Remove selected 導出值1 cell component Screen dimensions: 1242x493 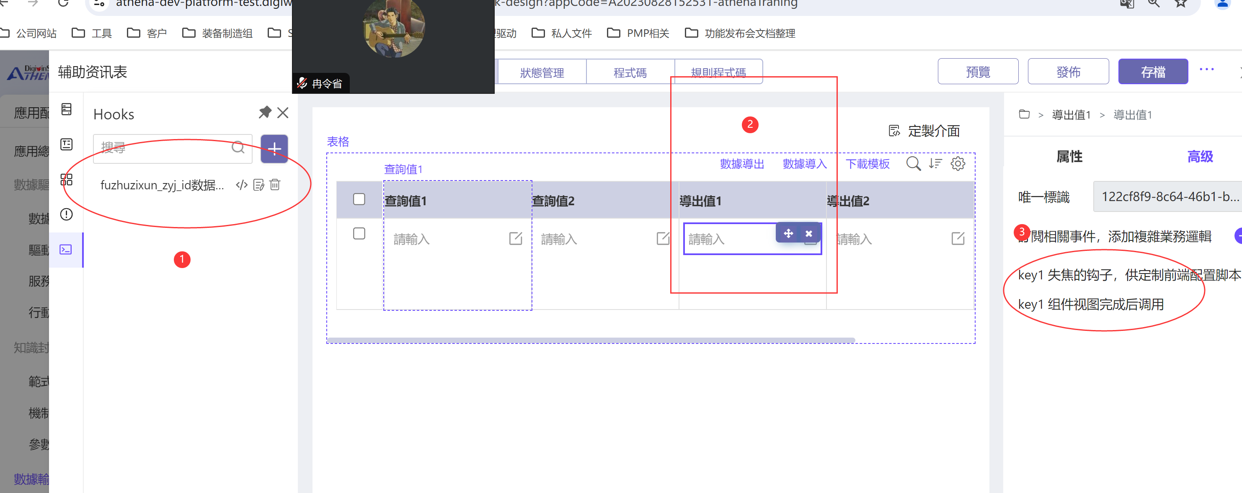(x=808, y=234)
